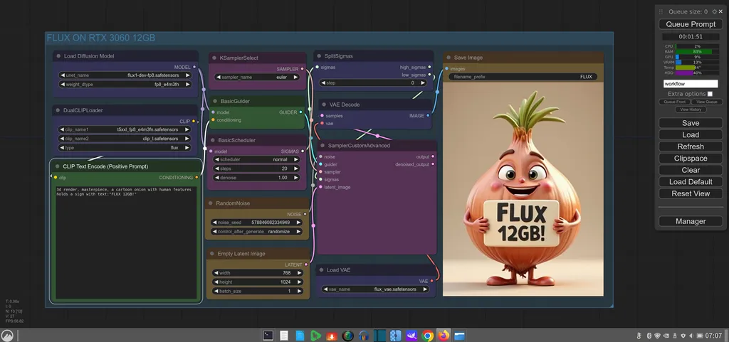
Task: Collapse the Empty Latent Image node via its dot
Action: (x=212, y=254)
